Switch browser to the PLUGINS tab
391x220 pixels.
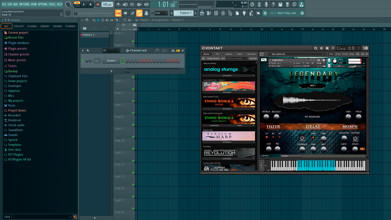[32, 26]
